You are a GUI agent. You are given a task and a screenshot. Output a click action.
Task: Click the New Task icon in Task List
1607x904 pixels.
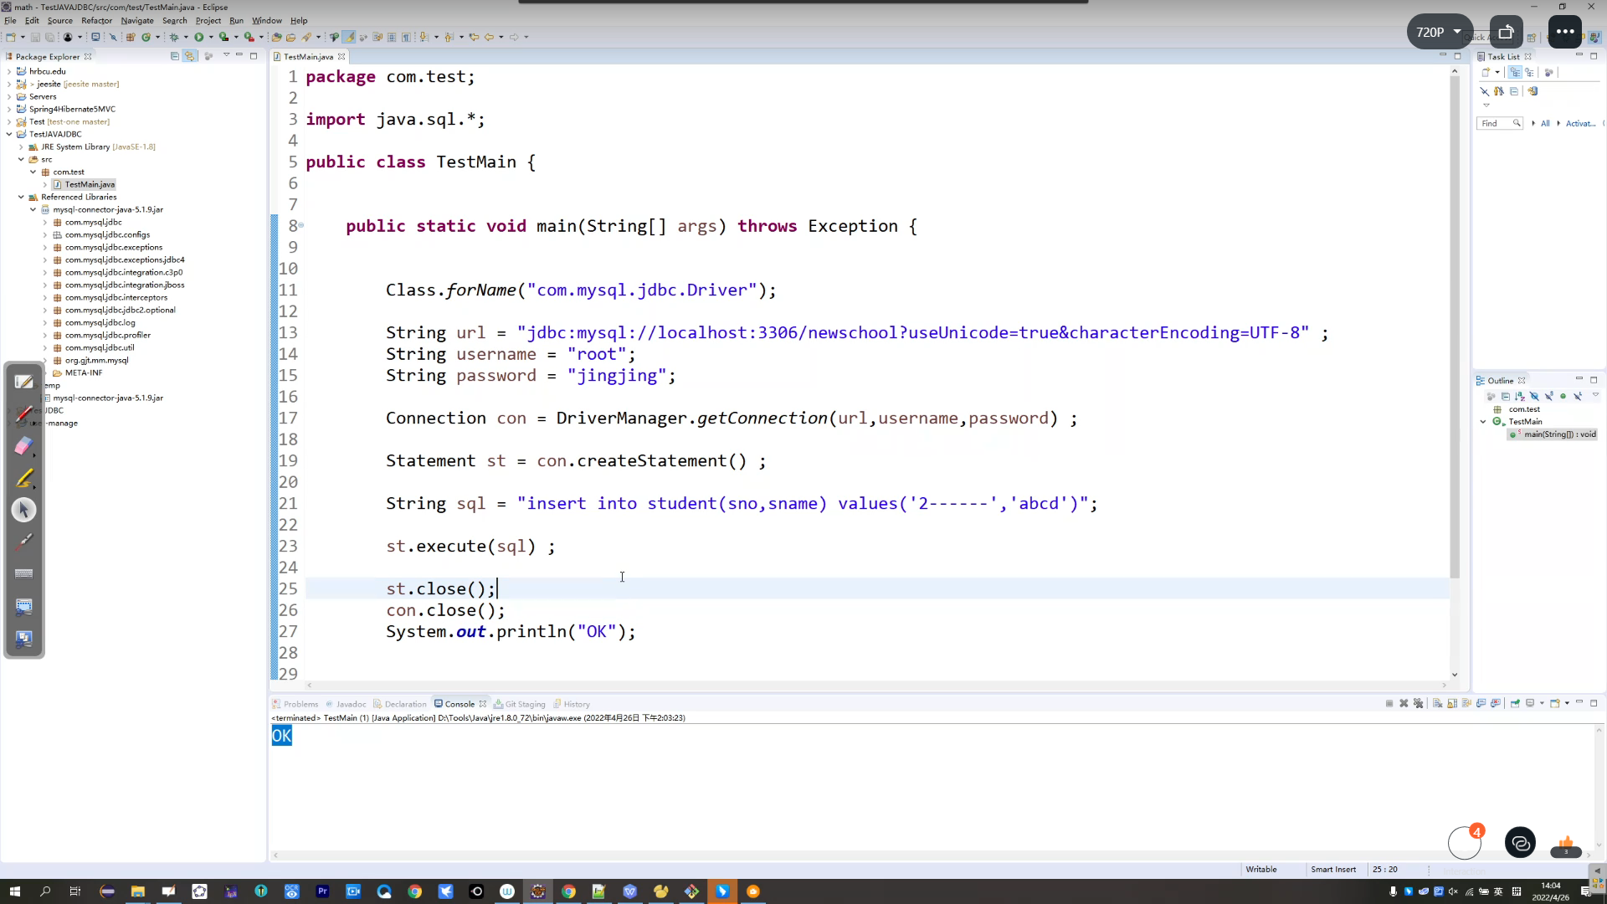point(1486,72)
